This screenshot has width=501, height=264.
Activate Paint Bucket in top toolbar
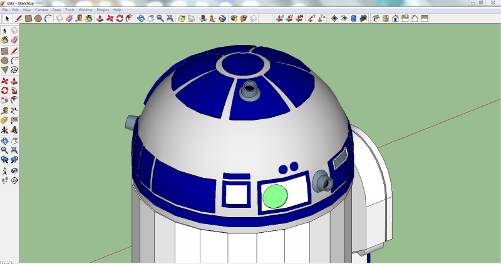click(x=88, y=19)
